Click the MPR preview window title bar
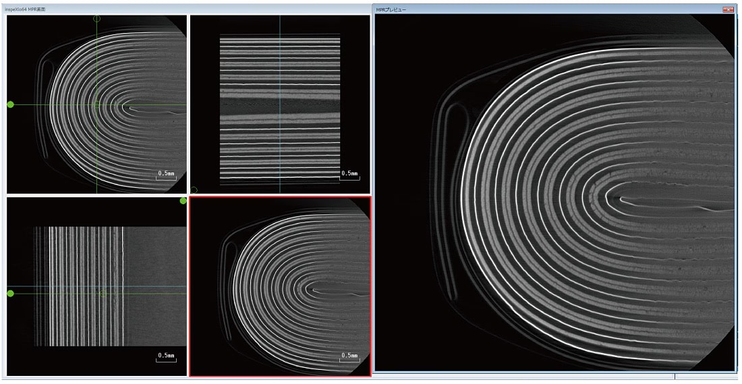Viewport: 742px width, 384px height. 540,9
